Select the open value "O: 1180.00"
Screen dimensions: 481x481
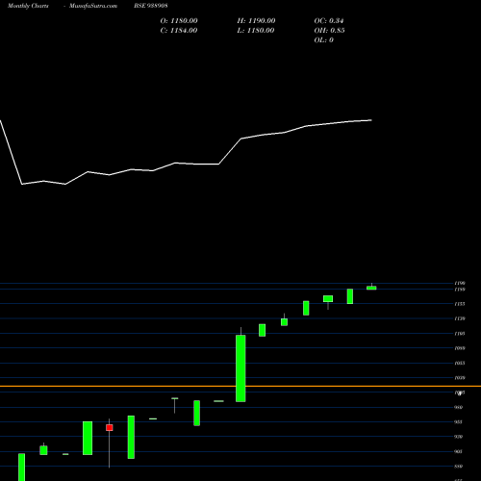tap(179, 21)
